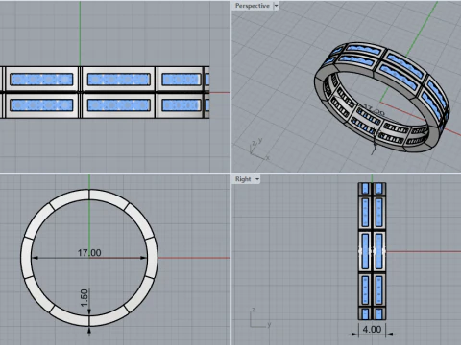
Task: Click the ring band in Right viewport
Action: pos(372,251)
